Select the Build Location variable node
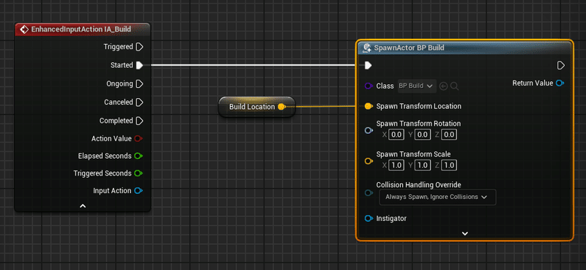 click(x=257, y=107)
